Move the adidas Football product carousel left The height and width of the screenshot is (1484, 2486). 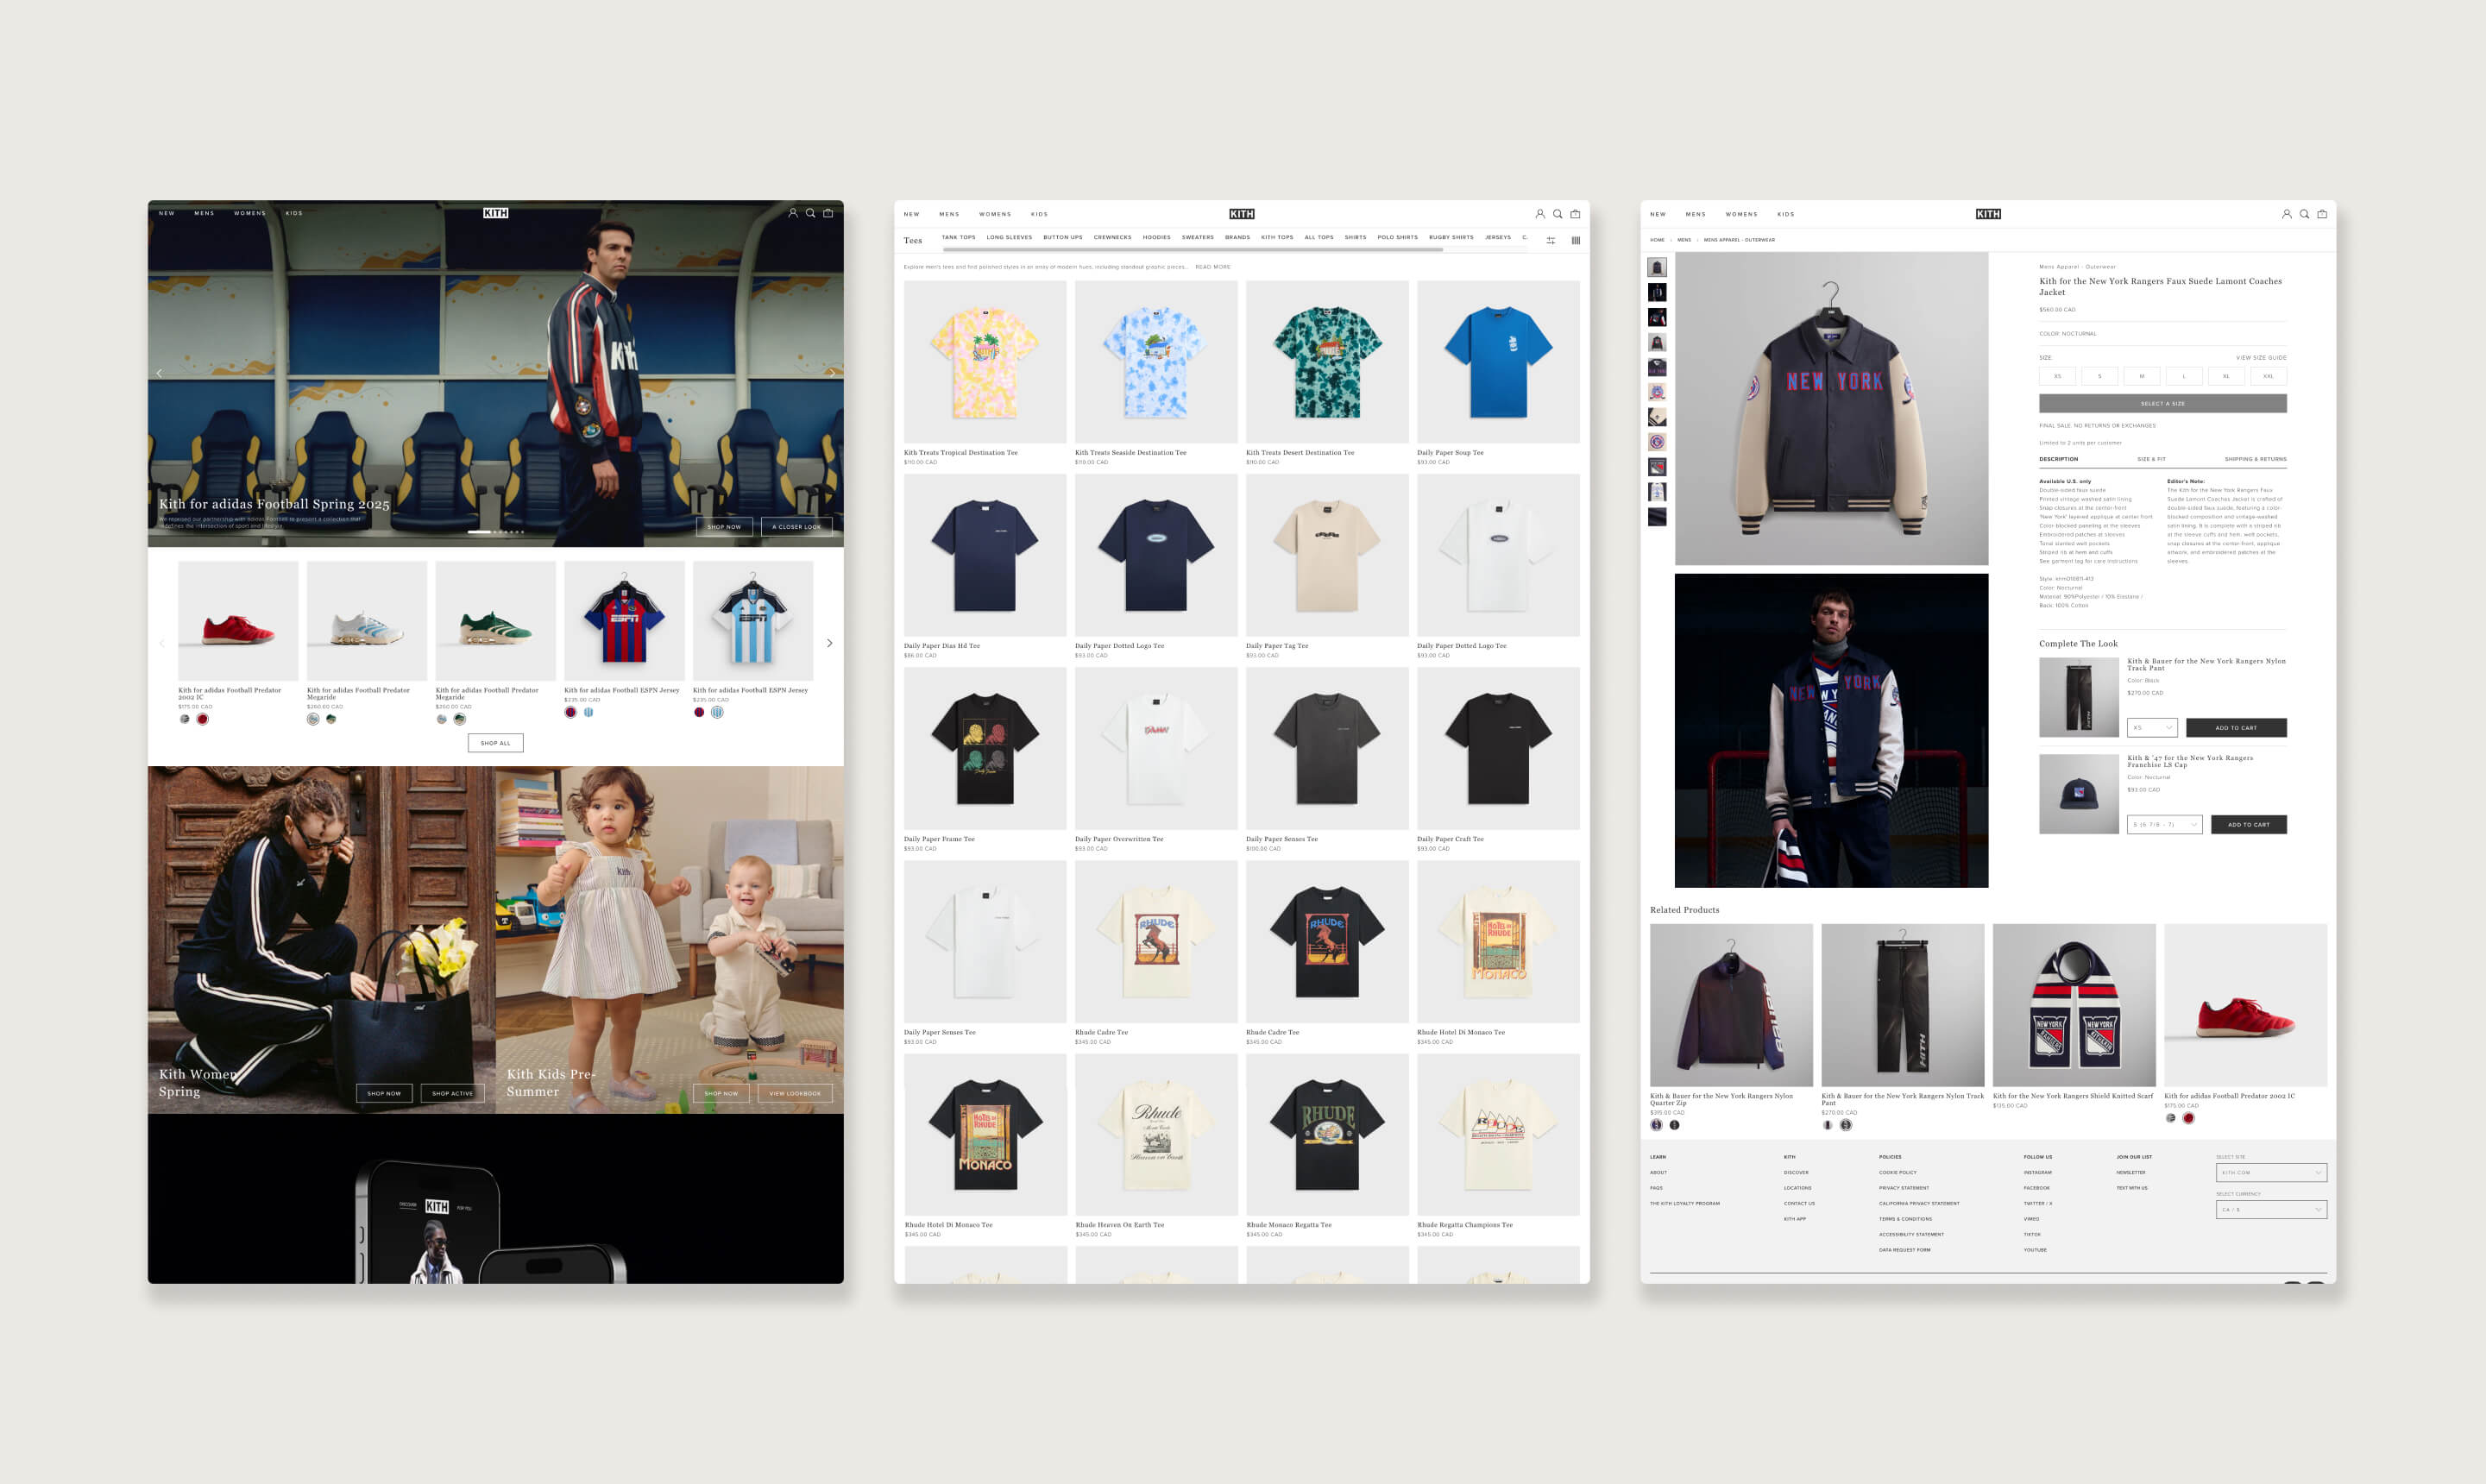click(162, 643)
